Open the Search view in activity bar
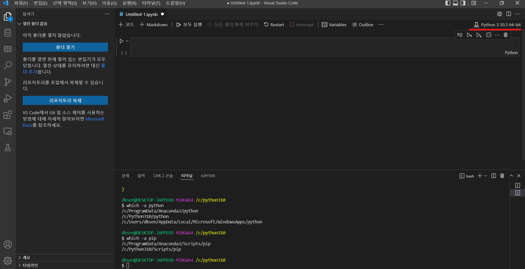This screenshot has width=525, height=269. coord(8,66)
